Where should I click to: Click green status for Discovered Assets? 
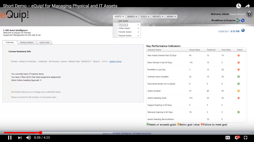tap(238, 84)
